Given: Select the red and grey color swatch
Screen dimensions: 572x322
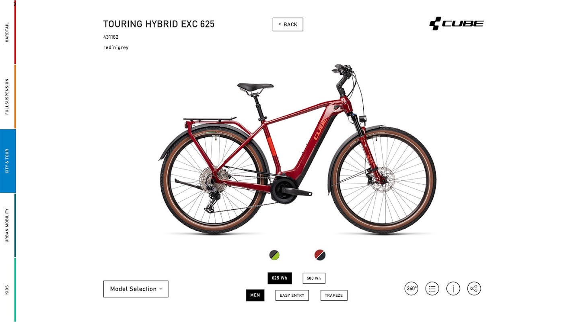Looking at the screenshot, I should (320, 255).
